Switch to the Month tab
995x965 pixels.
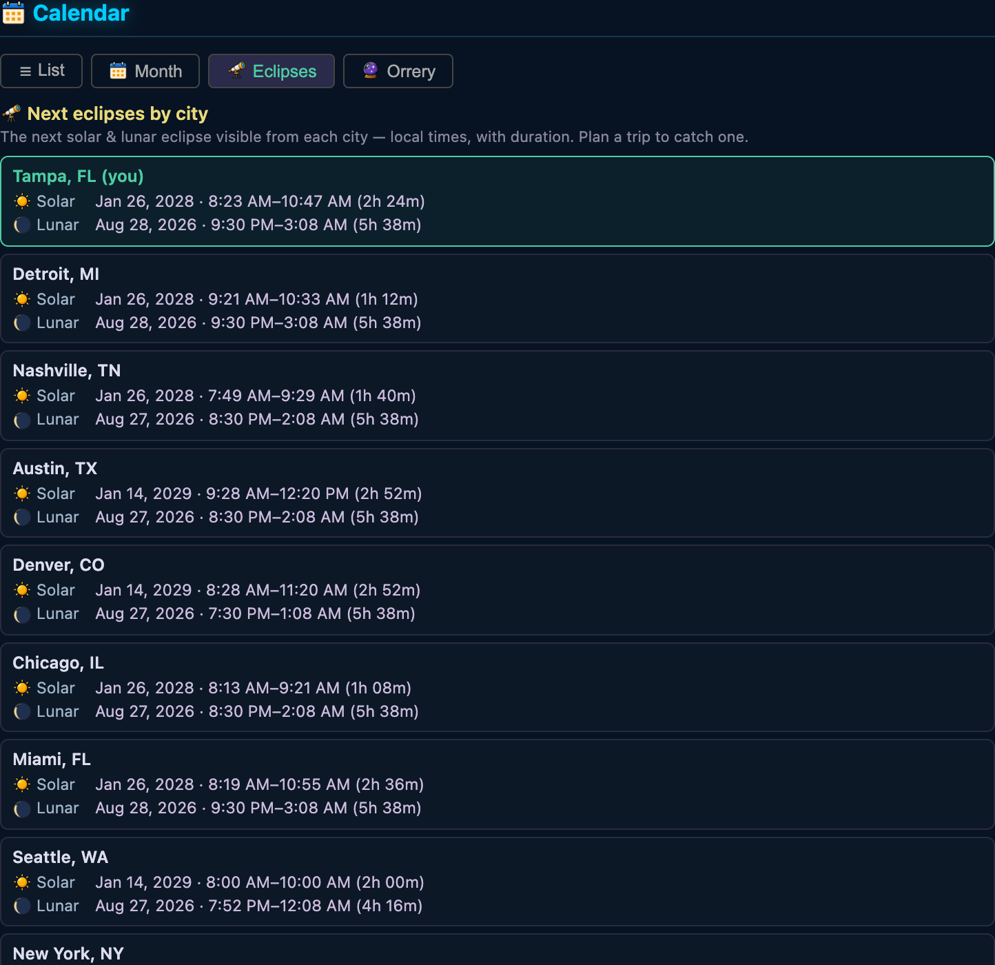point(145,71)
